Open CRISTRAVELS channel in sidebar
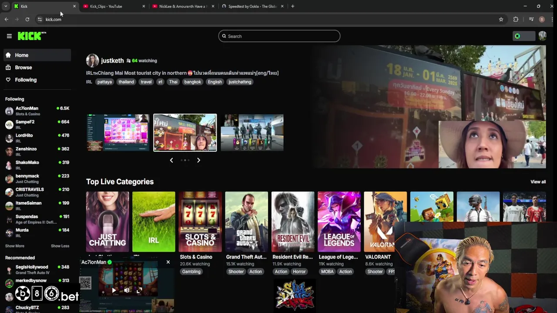This screenshot has height=313, width=557. 37,192
